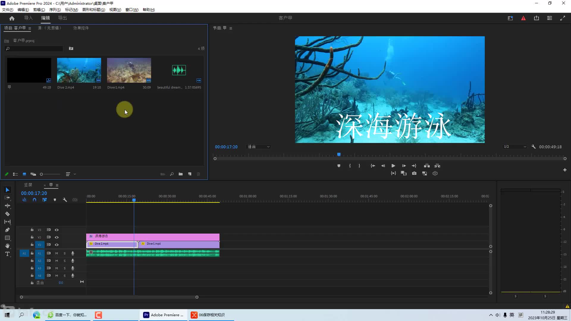Click the Home icon in the top bar

[x=12, y=18]
